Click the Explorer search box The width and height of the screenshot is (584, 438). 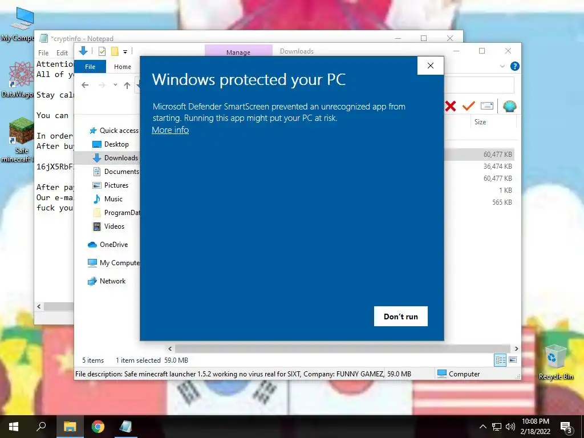click(480, 86)
